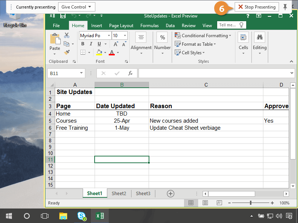298x223 pixels.
Task: Open Skype from the taskbar
Action: click(82, 216)
